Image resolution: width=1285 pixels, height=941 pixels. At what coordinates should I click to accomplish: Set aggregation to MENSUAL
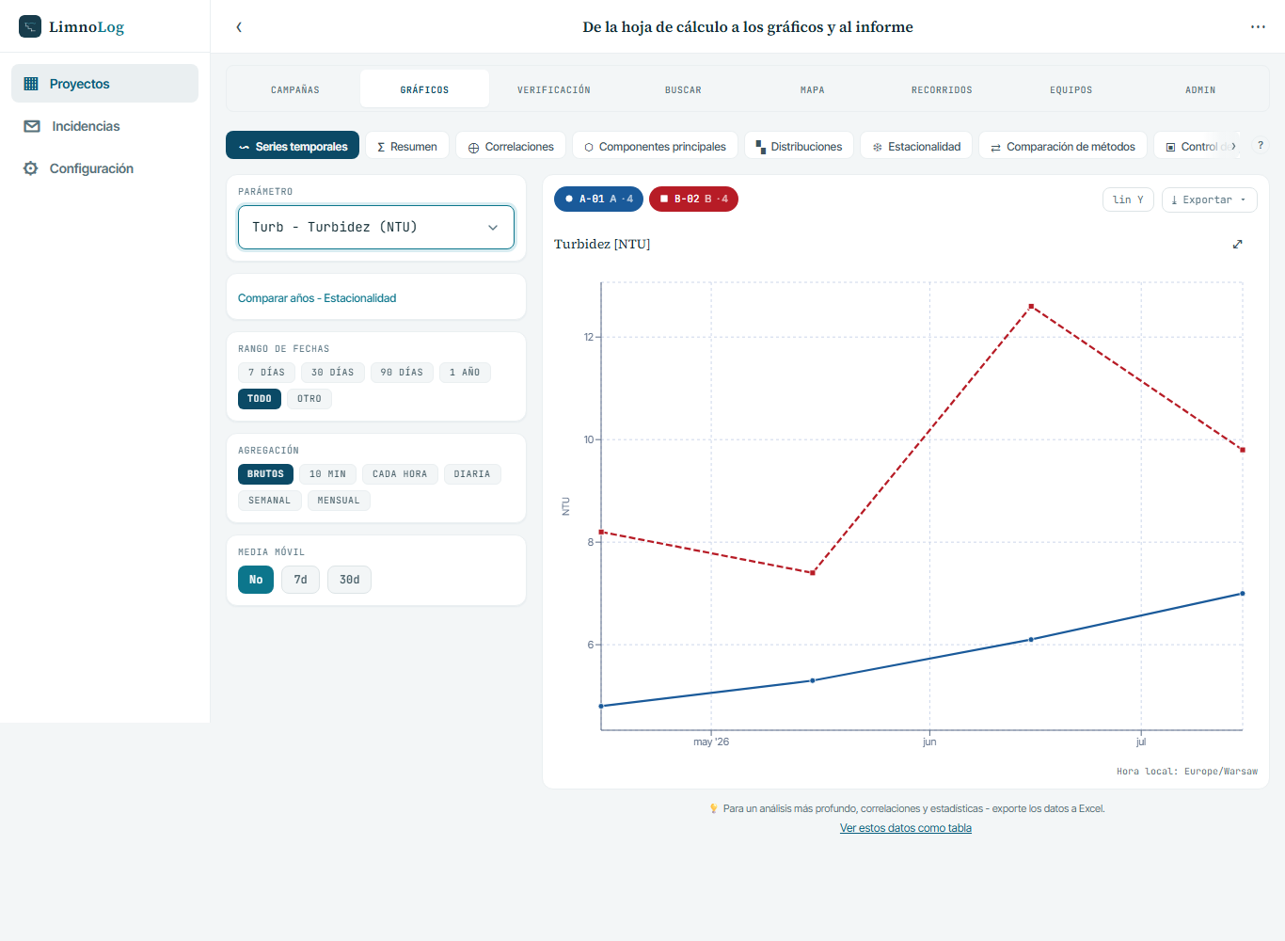339,501
